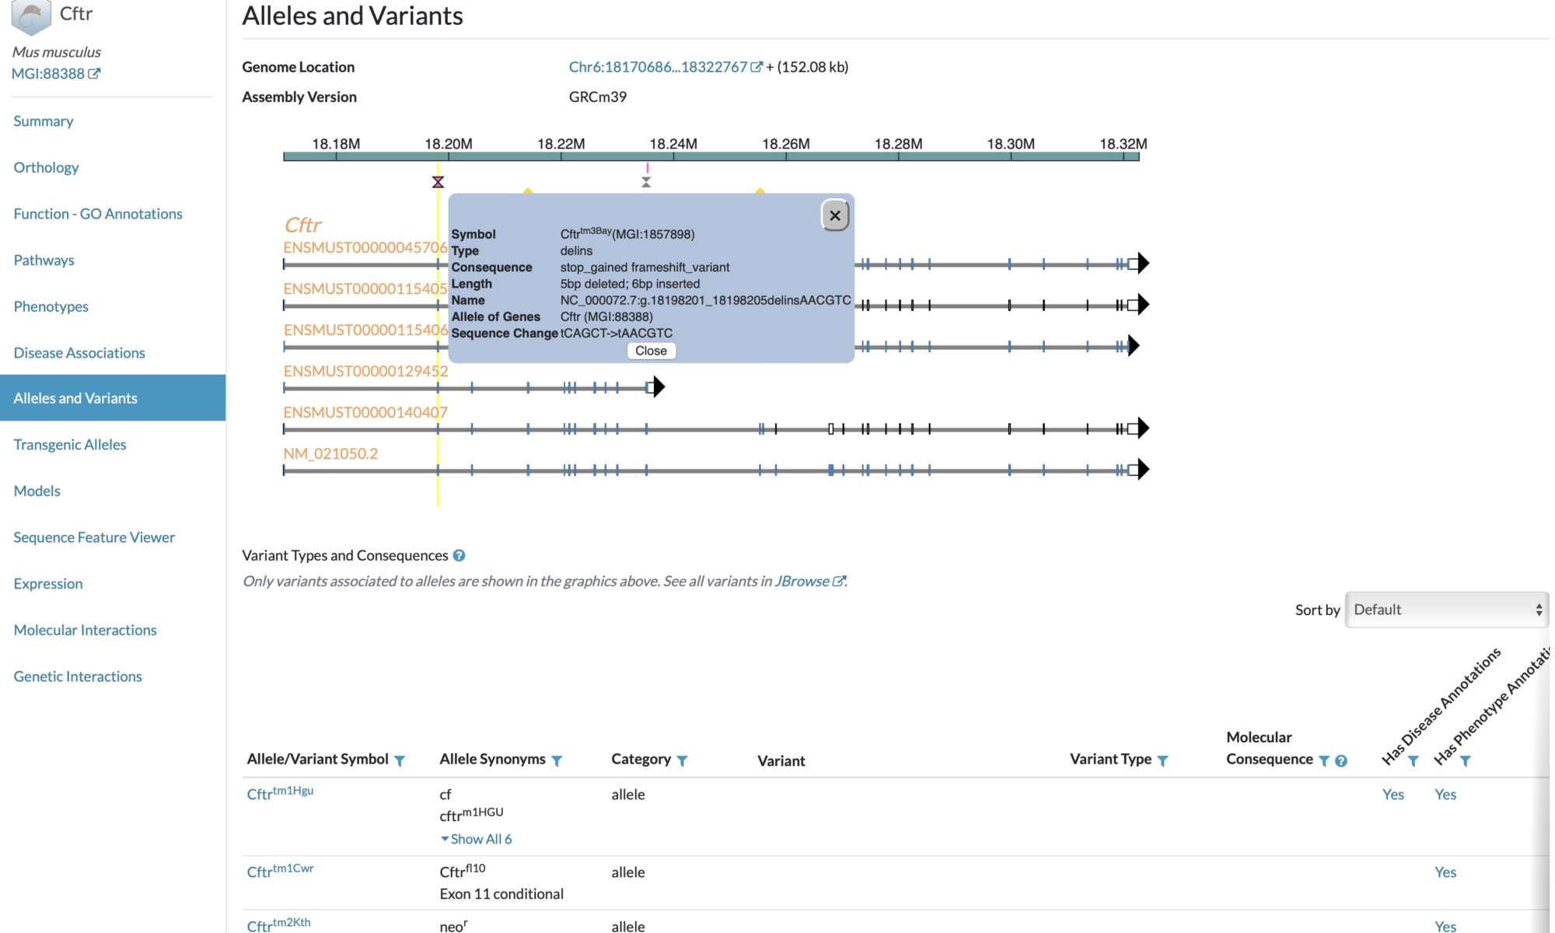Open the Cftr tm2Kth allele link
1555x933 pixels.
point(278,924)
